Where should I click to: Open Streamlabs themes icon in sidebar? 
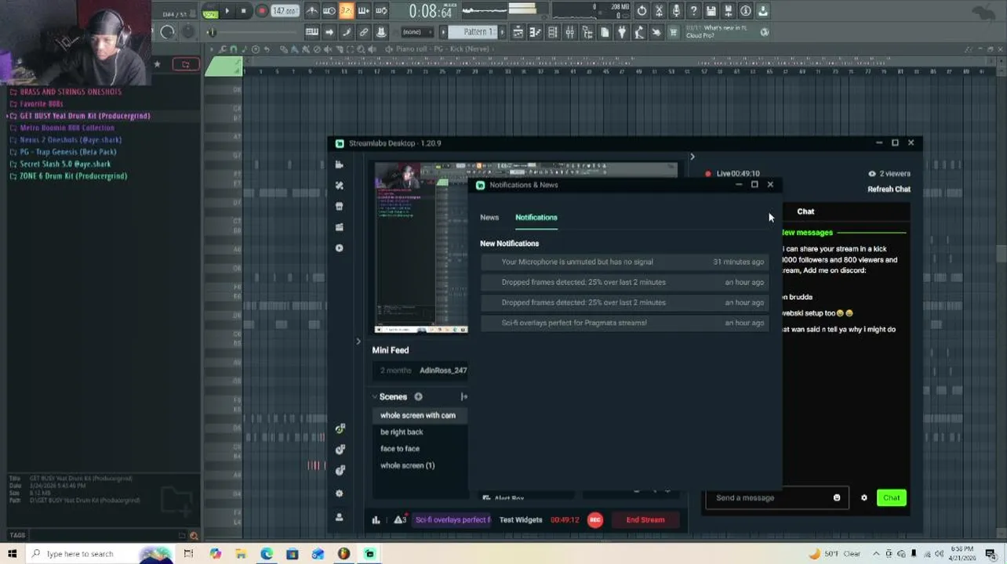click(x=339, y=186)
